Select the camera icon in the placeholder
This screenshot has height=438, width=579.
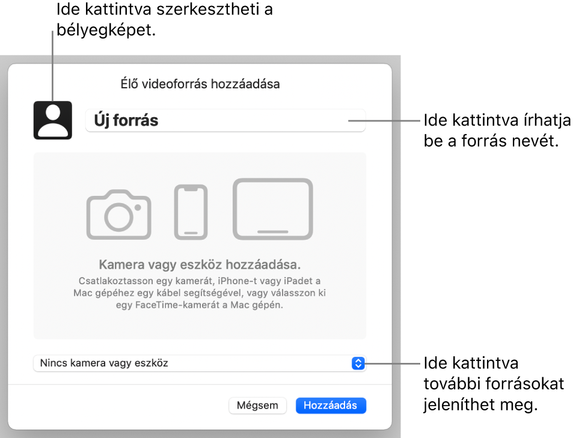118,212
